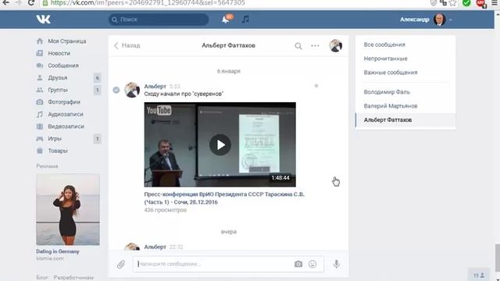This screenshot has width=500, height=281.
Task: Click the Александр profile avatar in header
Action: coord(439,20)
